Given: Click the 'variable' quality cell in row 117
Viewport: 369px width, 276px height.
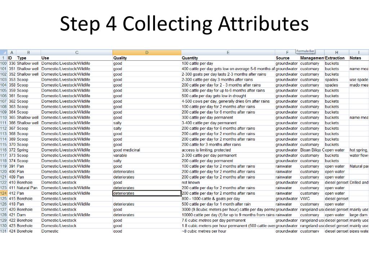Looking at the screenshot, I should tap(147, 156).
